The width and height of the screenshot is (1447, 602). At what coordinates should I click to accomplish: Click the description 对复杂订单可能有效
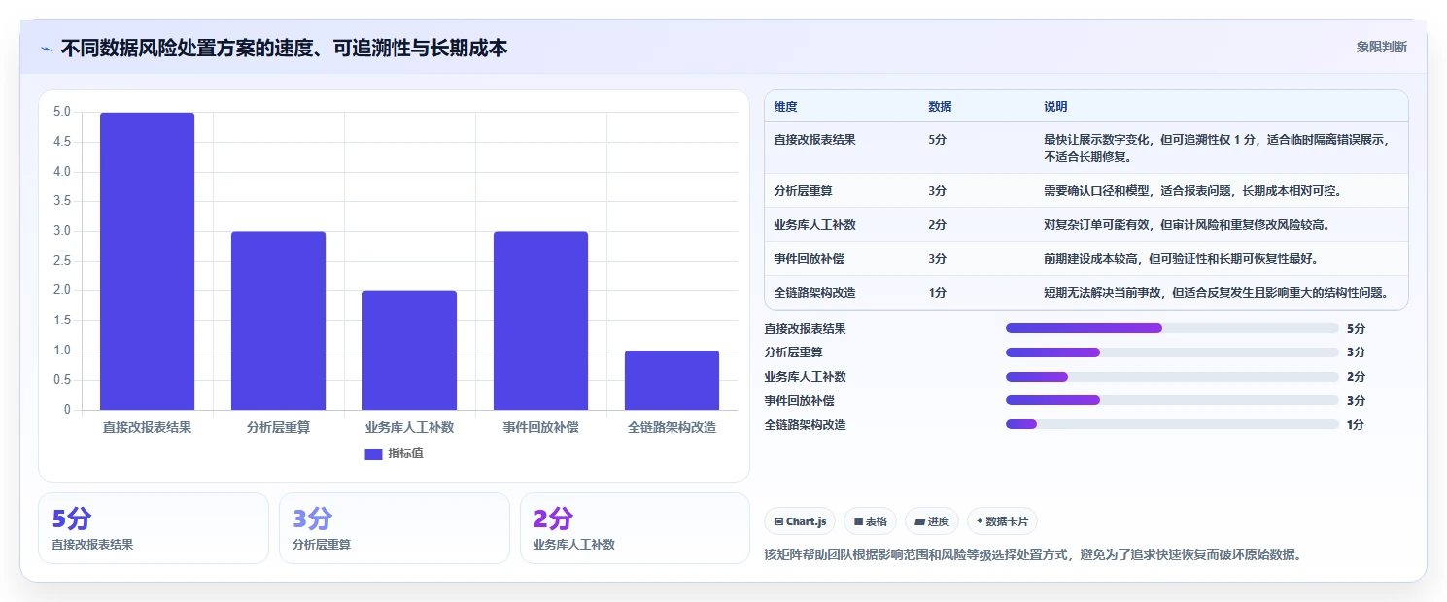[x=1187, y=225]
